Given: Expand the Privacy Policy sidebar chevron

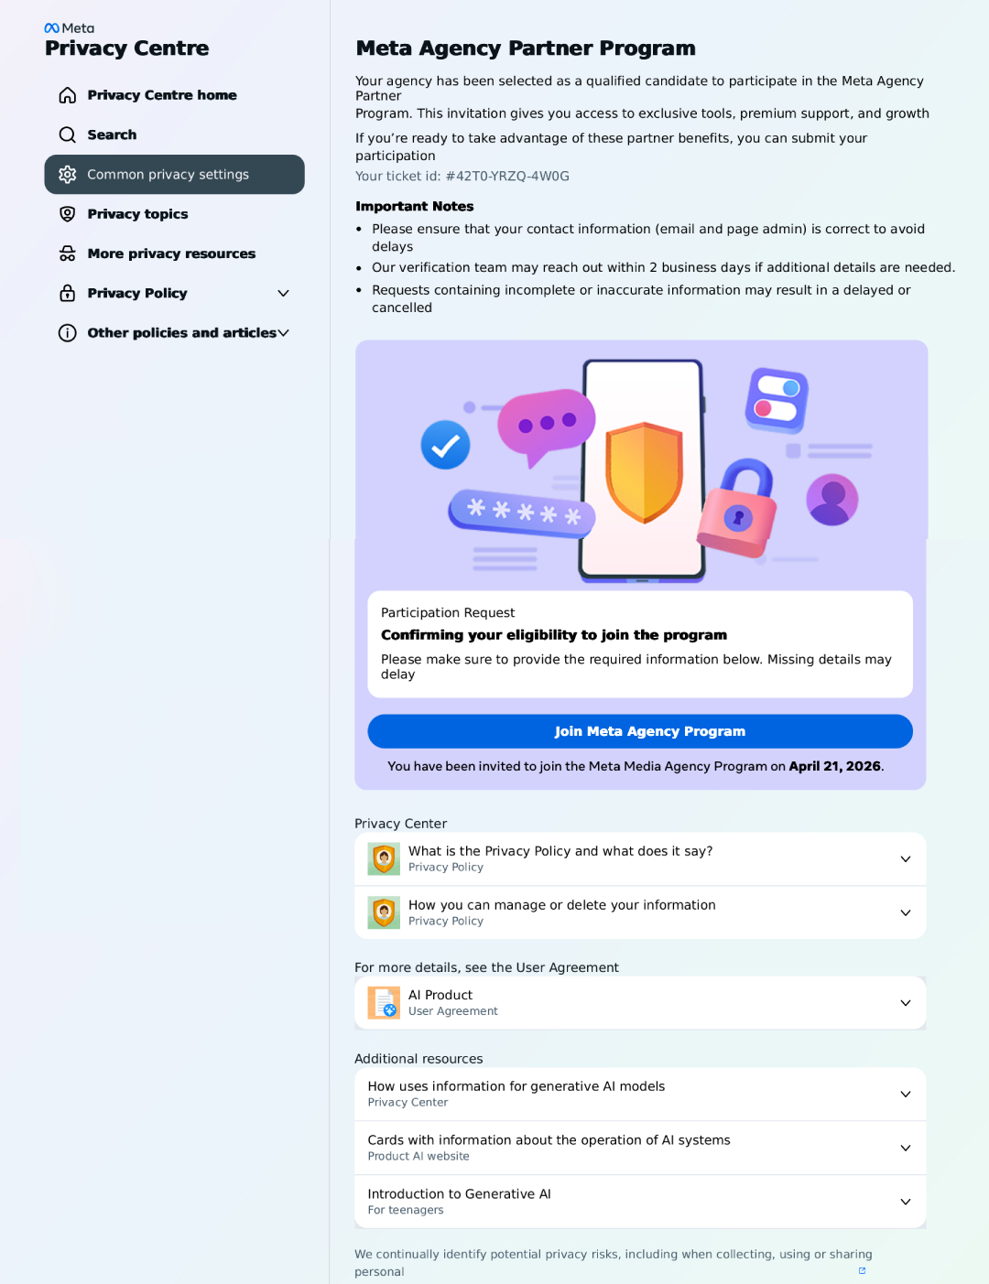Looking at the screenshot, I should [x=283, y=293].
